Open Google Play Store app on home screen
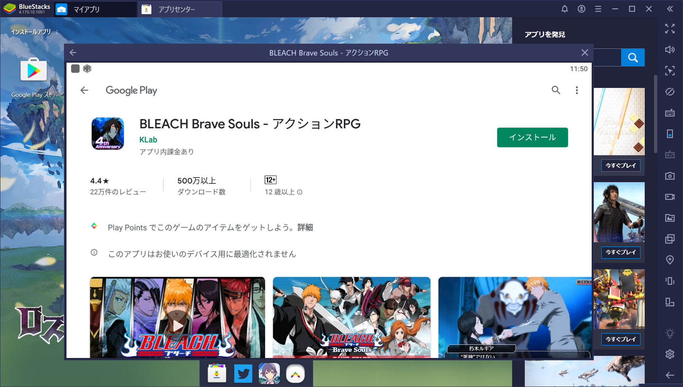Viewport: 683px width, 387px height. coord(34,70)
